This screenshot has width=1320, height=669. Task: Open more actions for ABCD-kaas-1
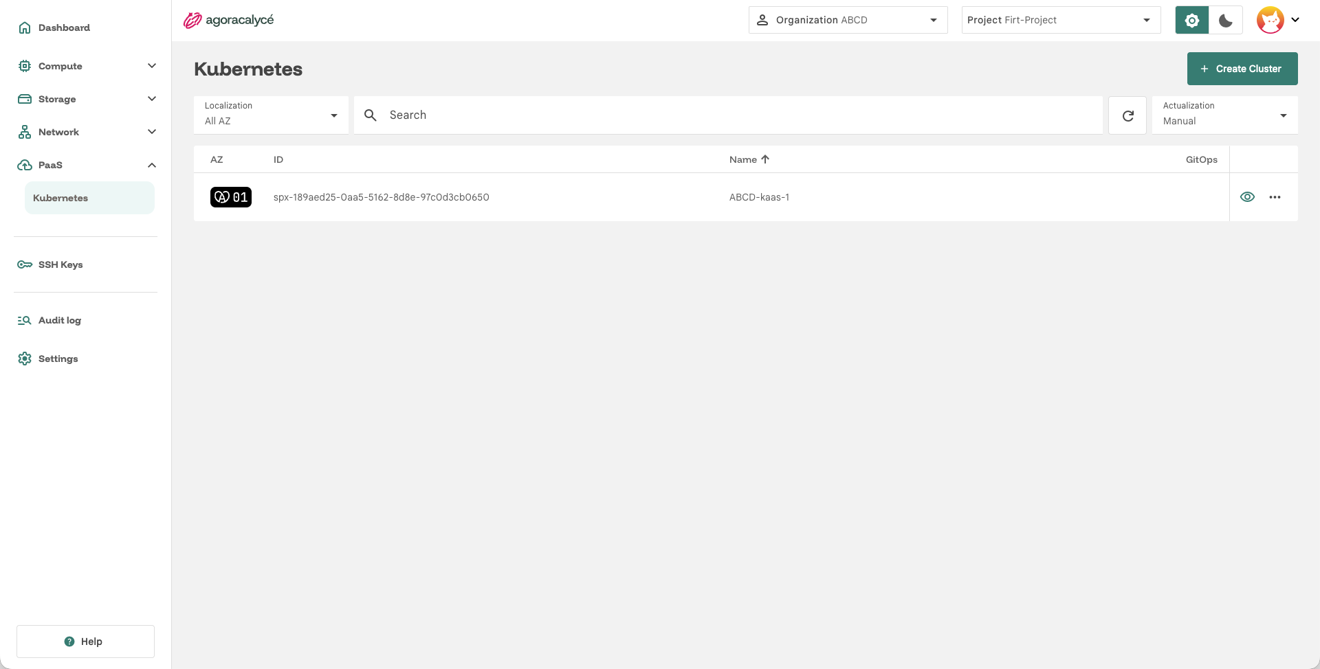tap(1275, 197)
